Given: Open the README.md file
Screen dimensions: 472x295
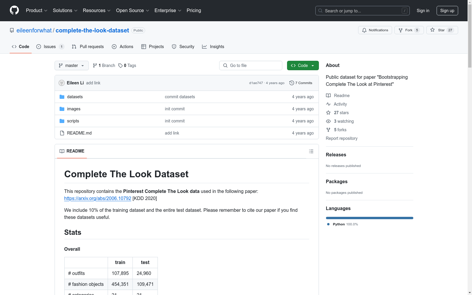Looking at the screenshot, I should pyautogui.click(x=79, y=133).
